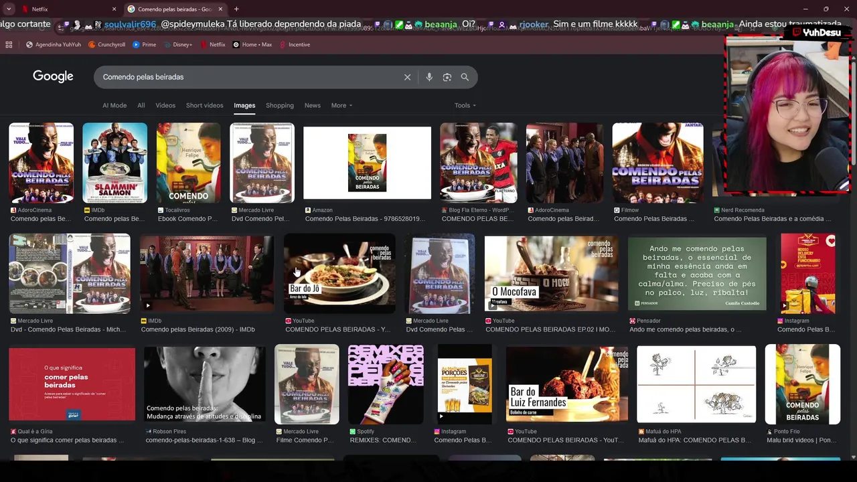Open the Netflix bookmark
Viewport: 857px width, 482px height.
tap(213, 45)
